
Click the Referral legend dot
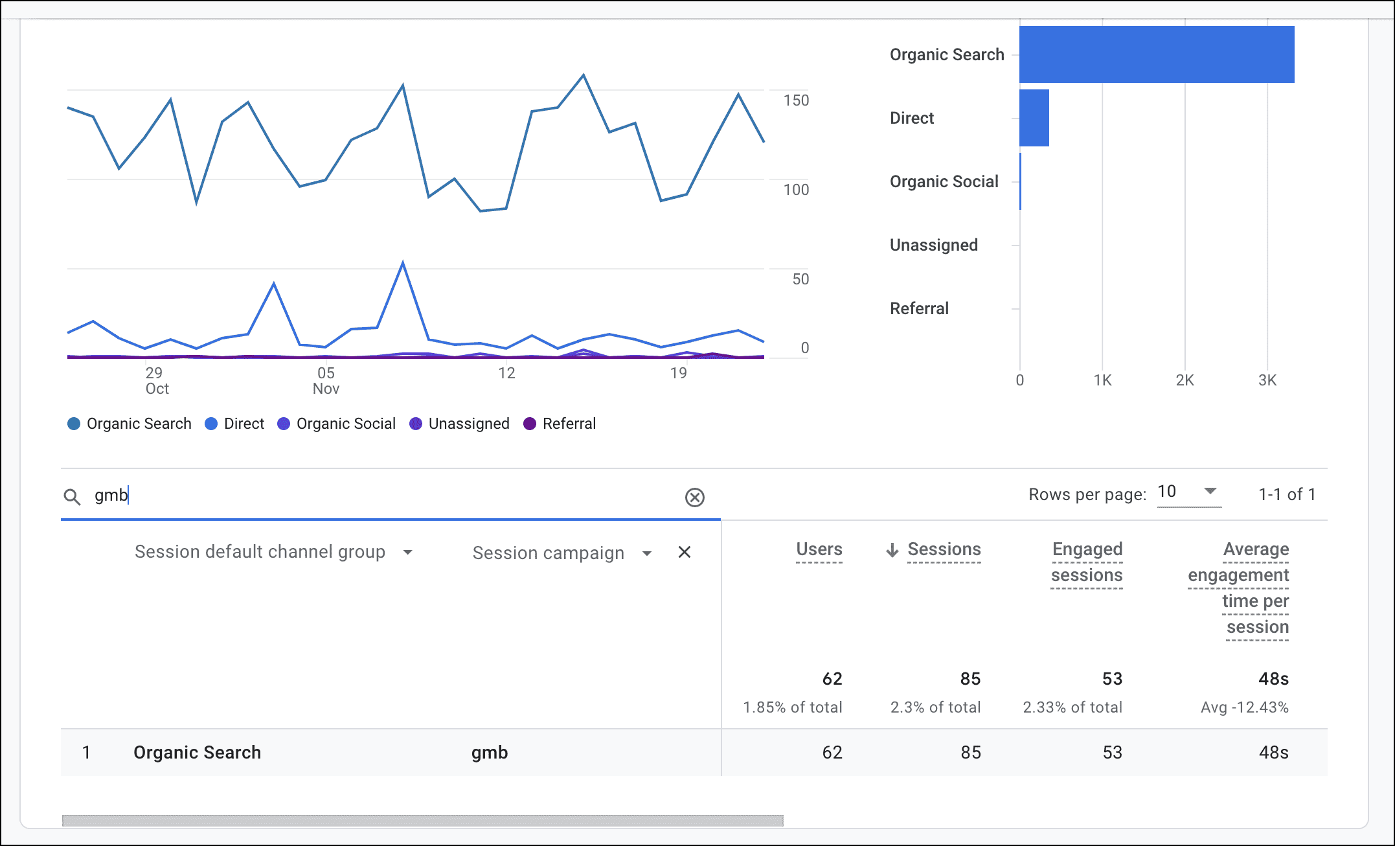[x=530, y=424]
